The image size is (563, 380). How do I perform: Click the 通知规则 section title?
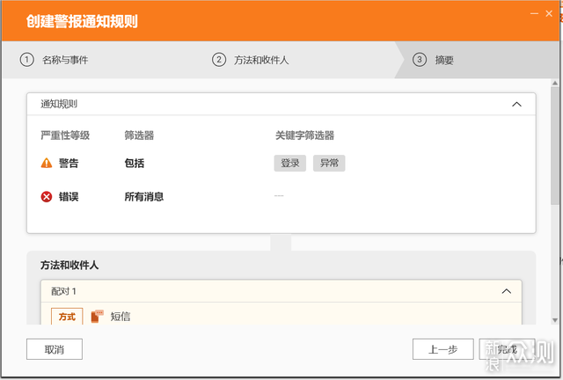[59, 104]
